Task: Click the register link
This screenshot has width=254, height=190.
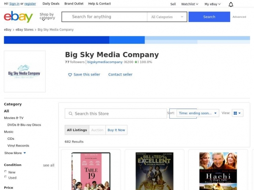Action: tap(30, 3)
